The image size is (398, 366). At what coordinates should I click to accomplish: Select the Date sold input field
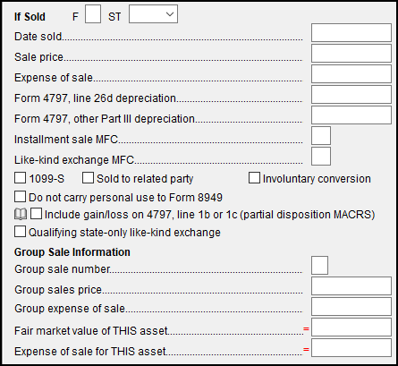351,33
